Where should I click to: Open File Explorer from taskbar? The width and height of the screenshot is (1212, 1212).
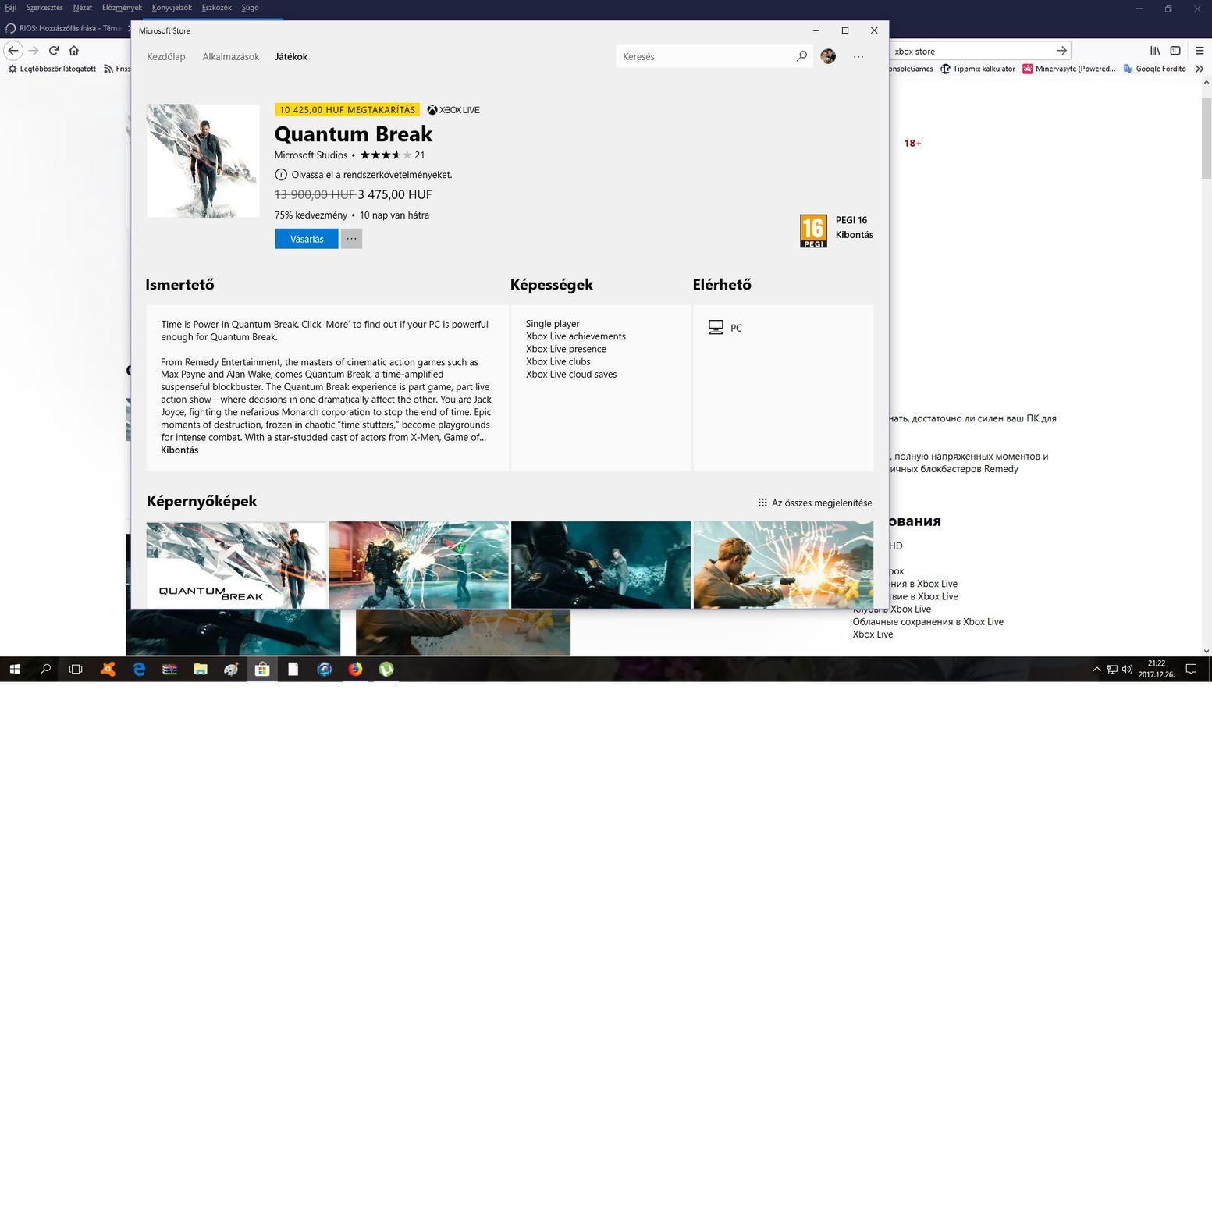pos(201,669)
